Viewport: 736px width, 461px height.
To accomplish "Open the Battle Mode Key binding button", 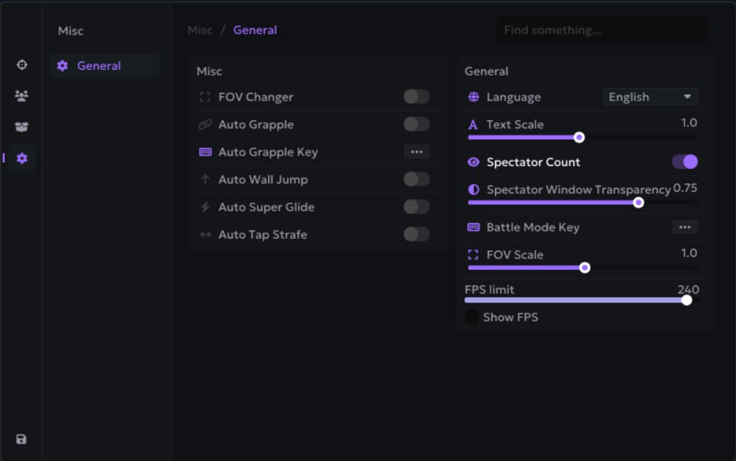I will [x=685, y=228].
